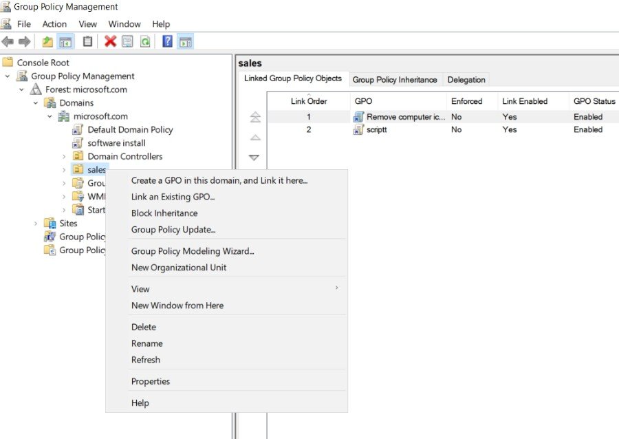Click the Back arrow toolbar icon
The image size is (619, 439).
click(x=8, y=41)
